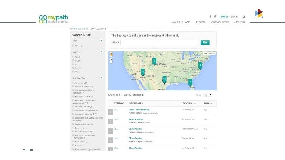Open the Show 15 results dropdown
The image size is (285, 160).
point(208,95)
